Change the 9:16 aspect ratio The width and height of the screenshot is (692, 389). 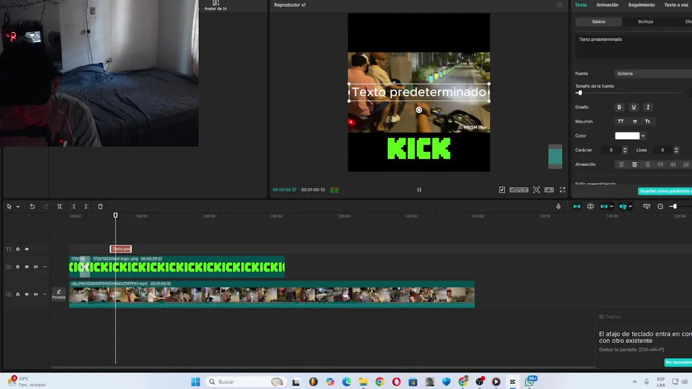[x=549, y=190]
